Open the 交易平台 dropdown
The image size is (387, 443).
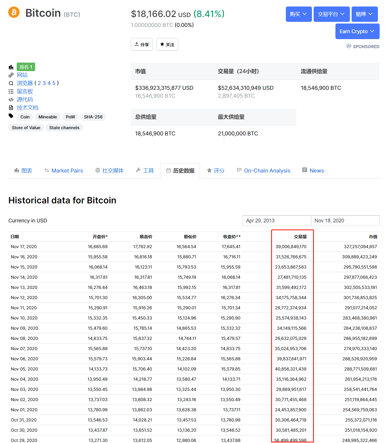[332, 14]
